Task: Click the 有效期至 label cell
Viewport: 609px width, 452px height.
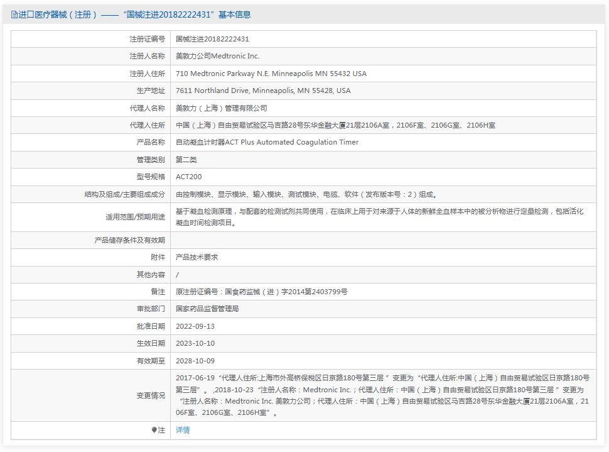Action: click(90, 361)
